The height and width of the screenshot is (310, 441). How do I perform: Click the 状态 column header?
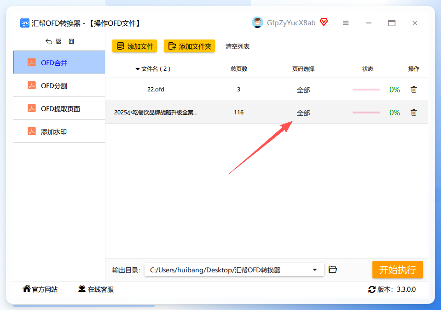coord(368,69)
